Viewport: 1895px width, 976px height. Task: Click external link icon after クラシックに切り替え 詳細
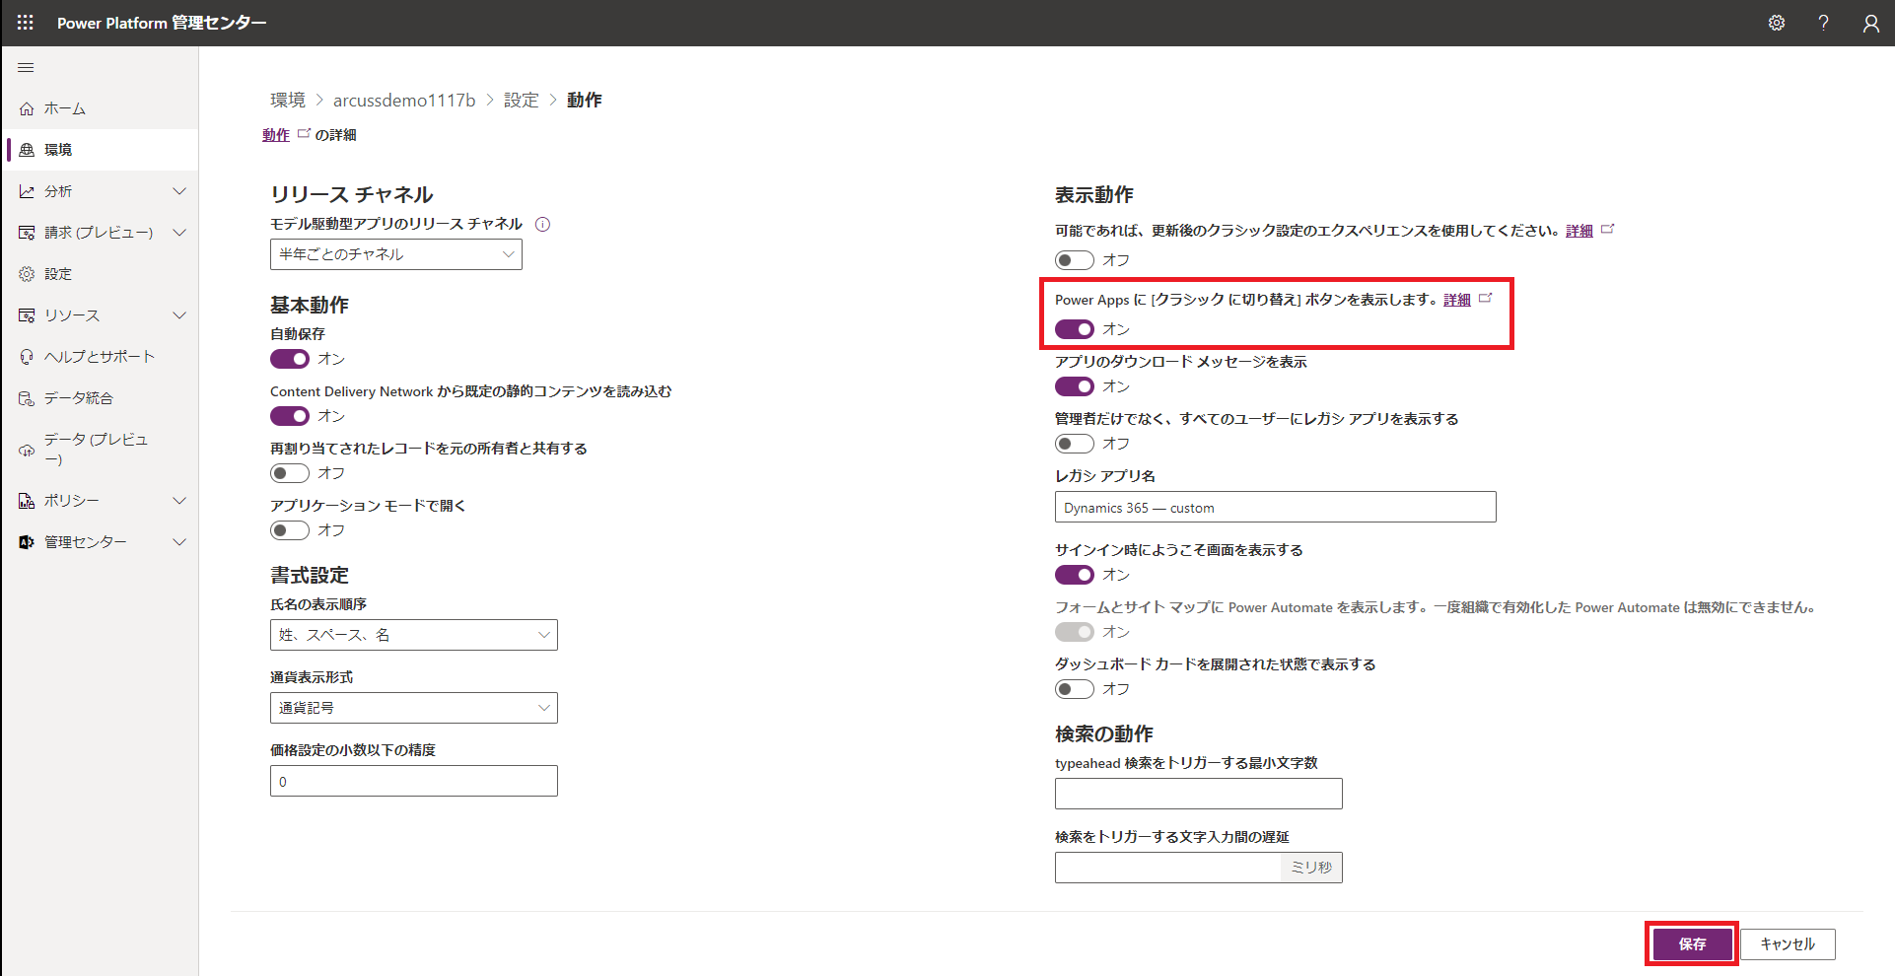(1485, 298)
